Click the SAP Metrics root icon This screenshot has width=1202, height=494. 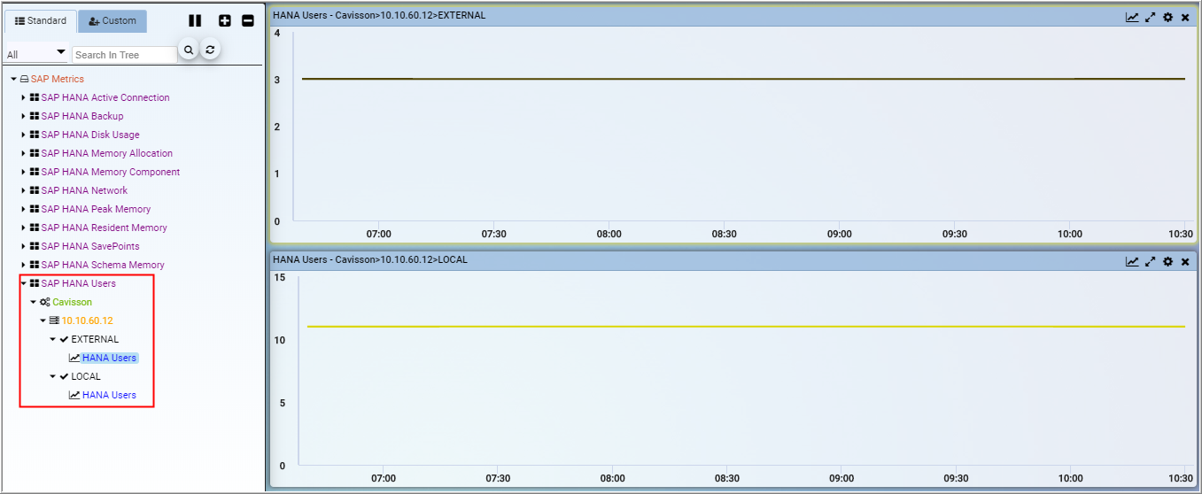pyautogui.click(x=25, y=80)
